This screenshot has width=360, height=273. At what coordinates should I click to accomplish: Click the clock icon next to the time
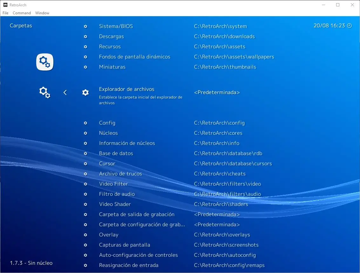click(x=350, y=26)
